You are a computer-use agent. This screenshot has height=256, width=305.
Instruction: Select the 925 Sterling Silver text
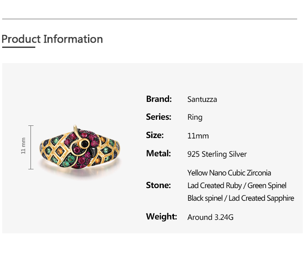(x=217, y=154)
